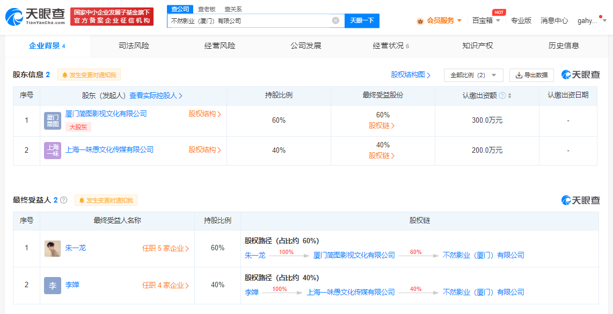Switch to the 知识产权 tab
This screenshot has height=314, width=613.
click(477, 46)
